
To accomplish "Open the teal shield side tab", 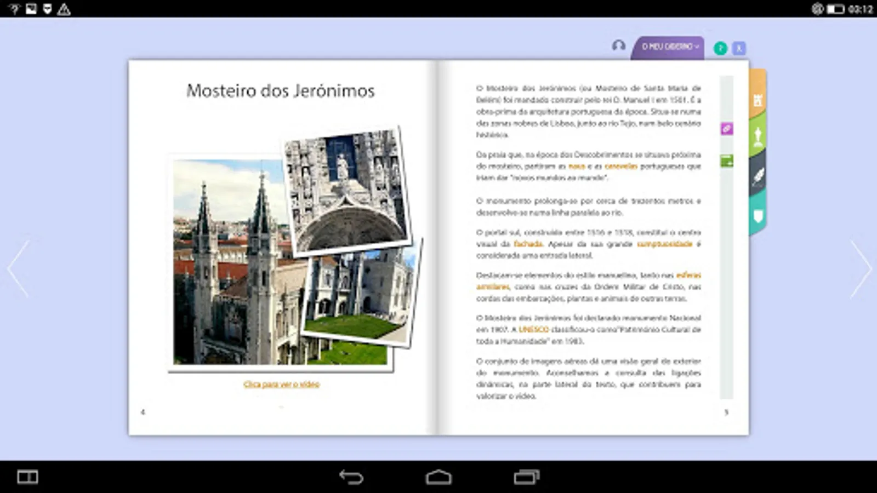I will pyautogui.click(x=758, y=216).
